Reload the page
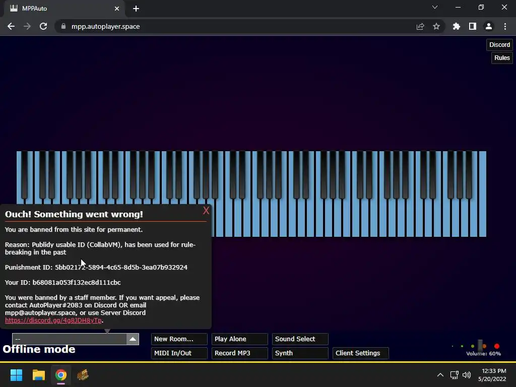This screenshot has height=387, width=516. (x=43, y=26)
